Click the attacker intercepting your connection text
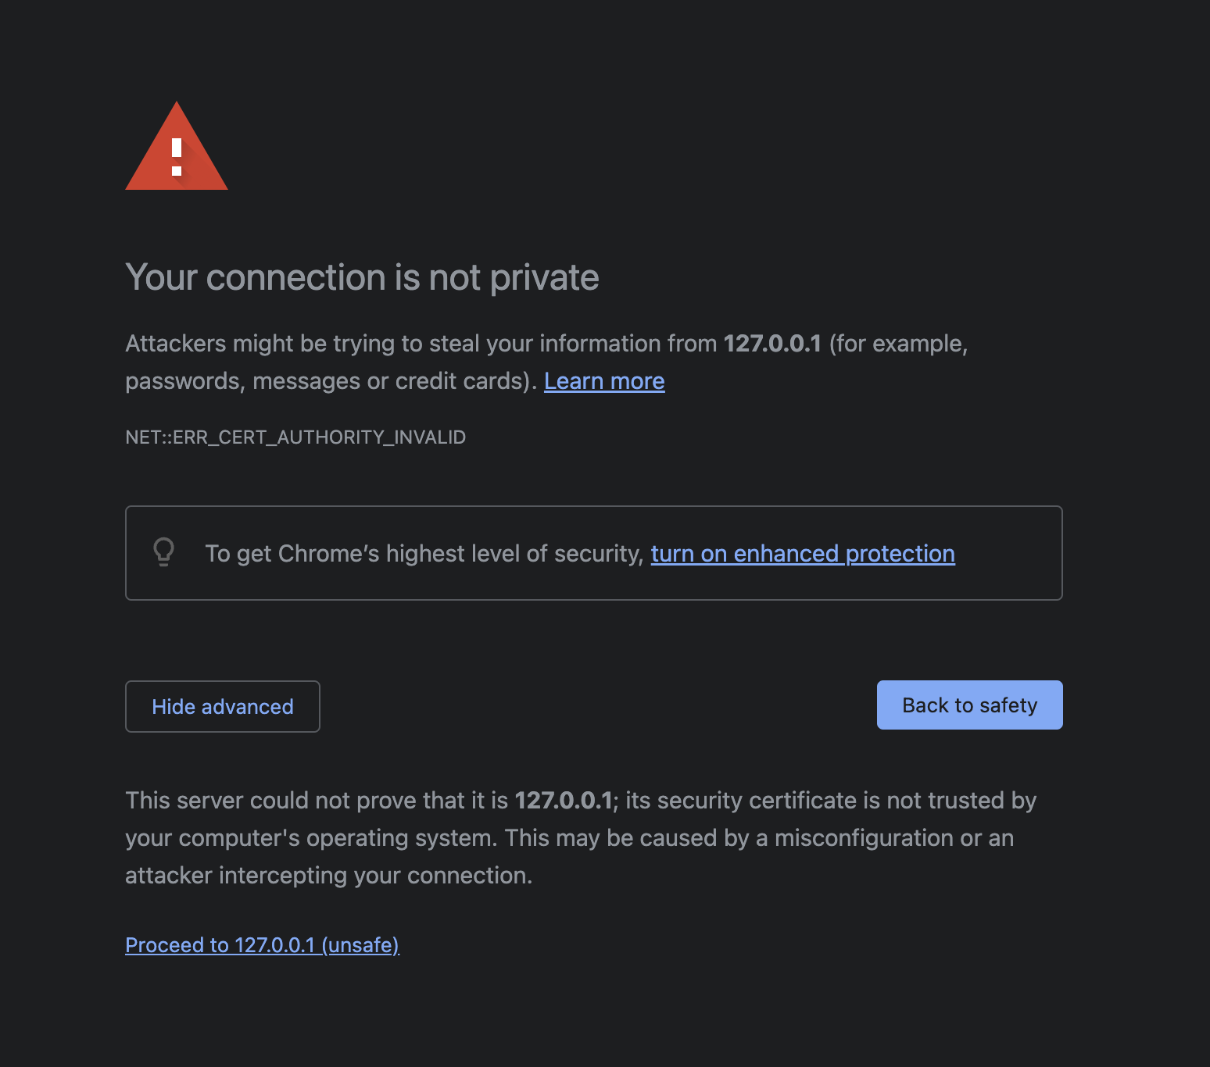The width and height of the screenshot is (1210, 1067). click(328, 876)
